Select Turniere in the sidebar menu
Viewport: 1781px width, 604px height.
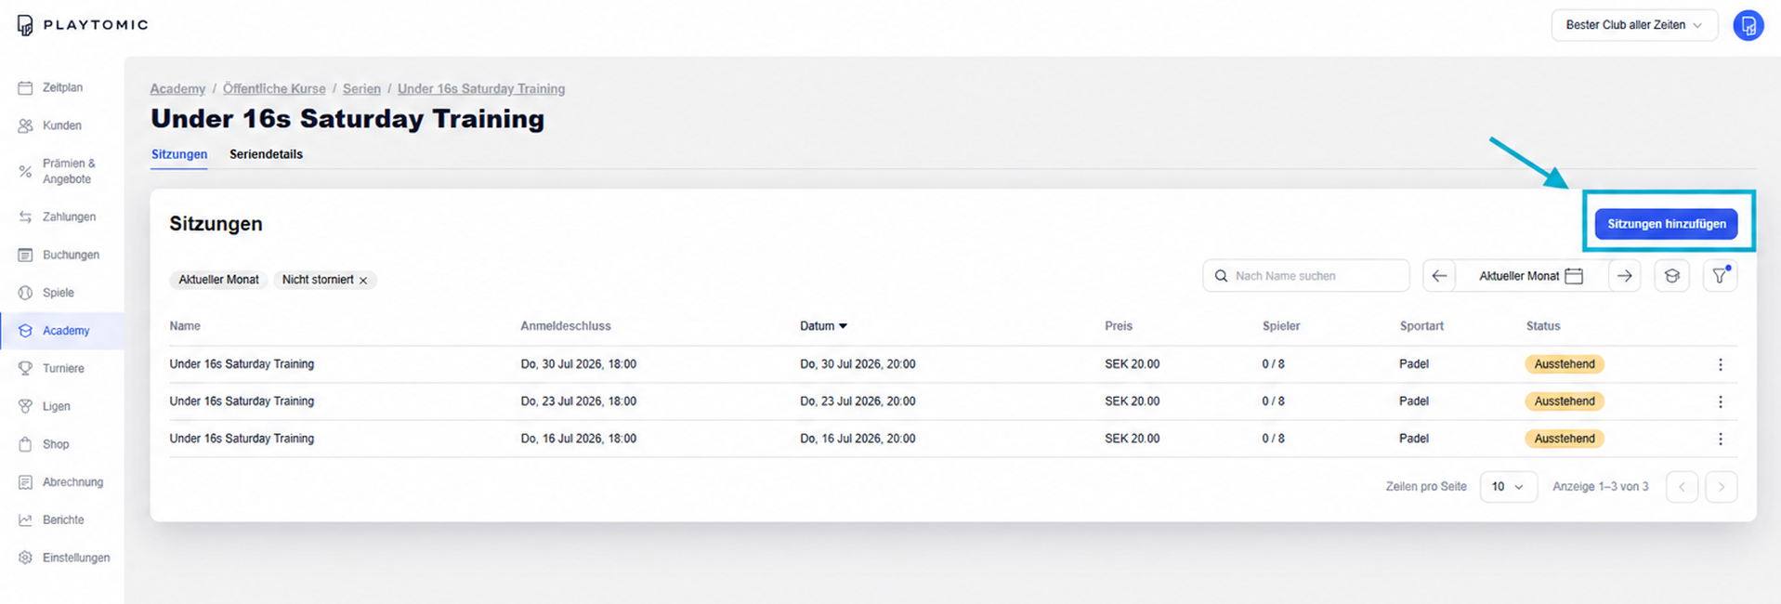coord(63,369)
